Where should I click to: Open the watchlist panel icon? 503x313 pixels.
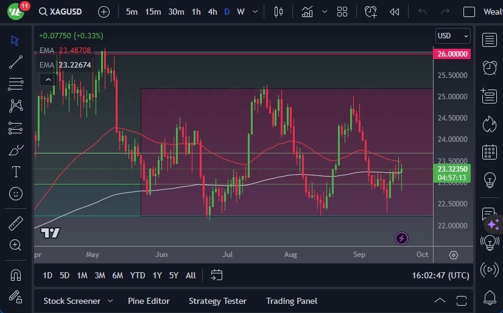click(x=489, y=40)
